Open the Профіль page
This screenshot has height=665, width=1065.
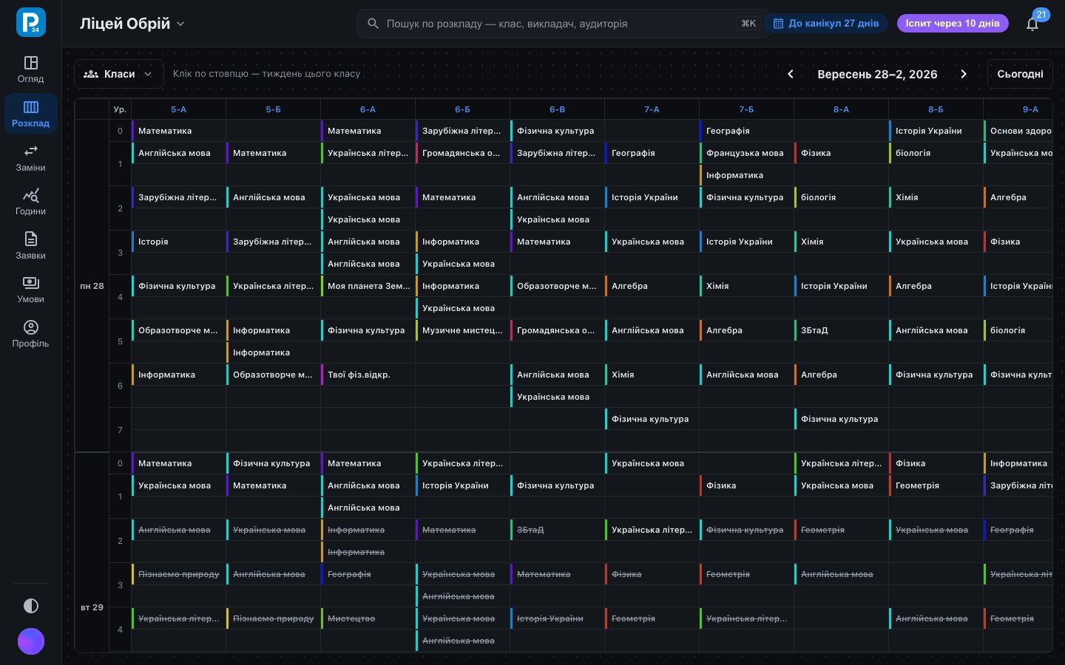[31, 334]
